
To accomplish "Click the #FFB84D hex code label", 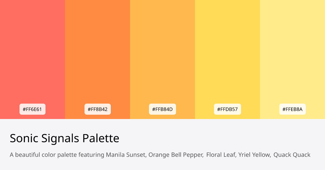I will click(162, 109).
